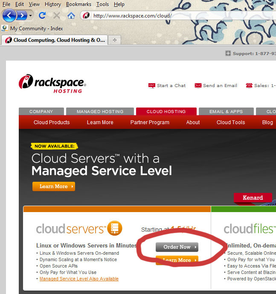Click the Rackspace Hosting logo

tap(52, 84)
